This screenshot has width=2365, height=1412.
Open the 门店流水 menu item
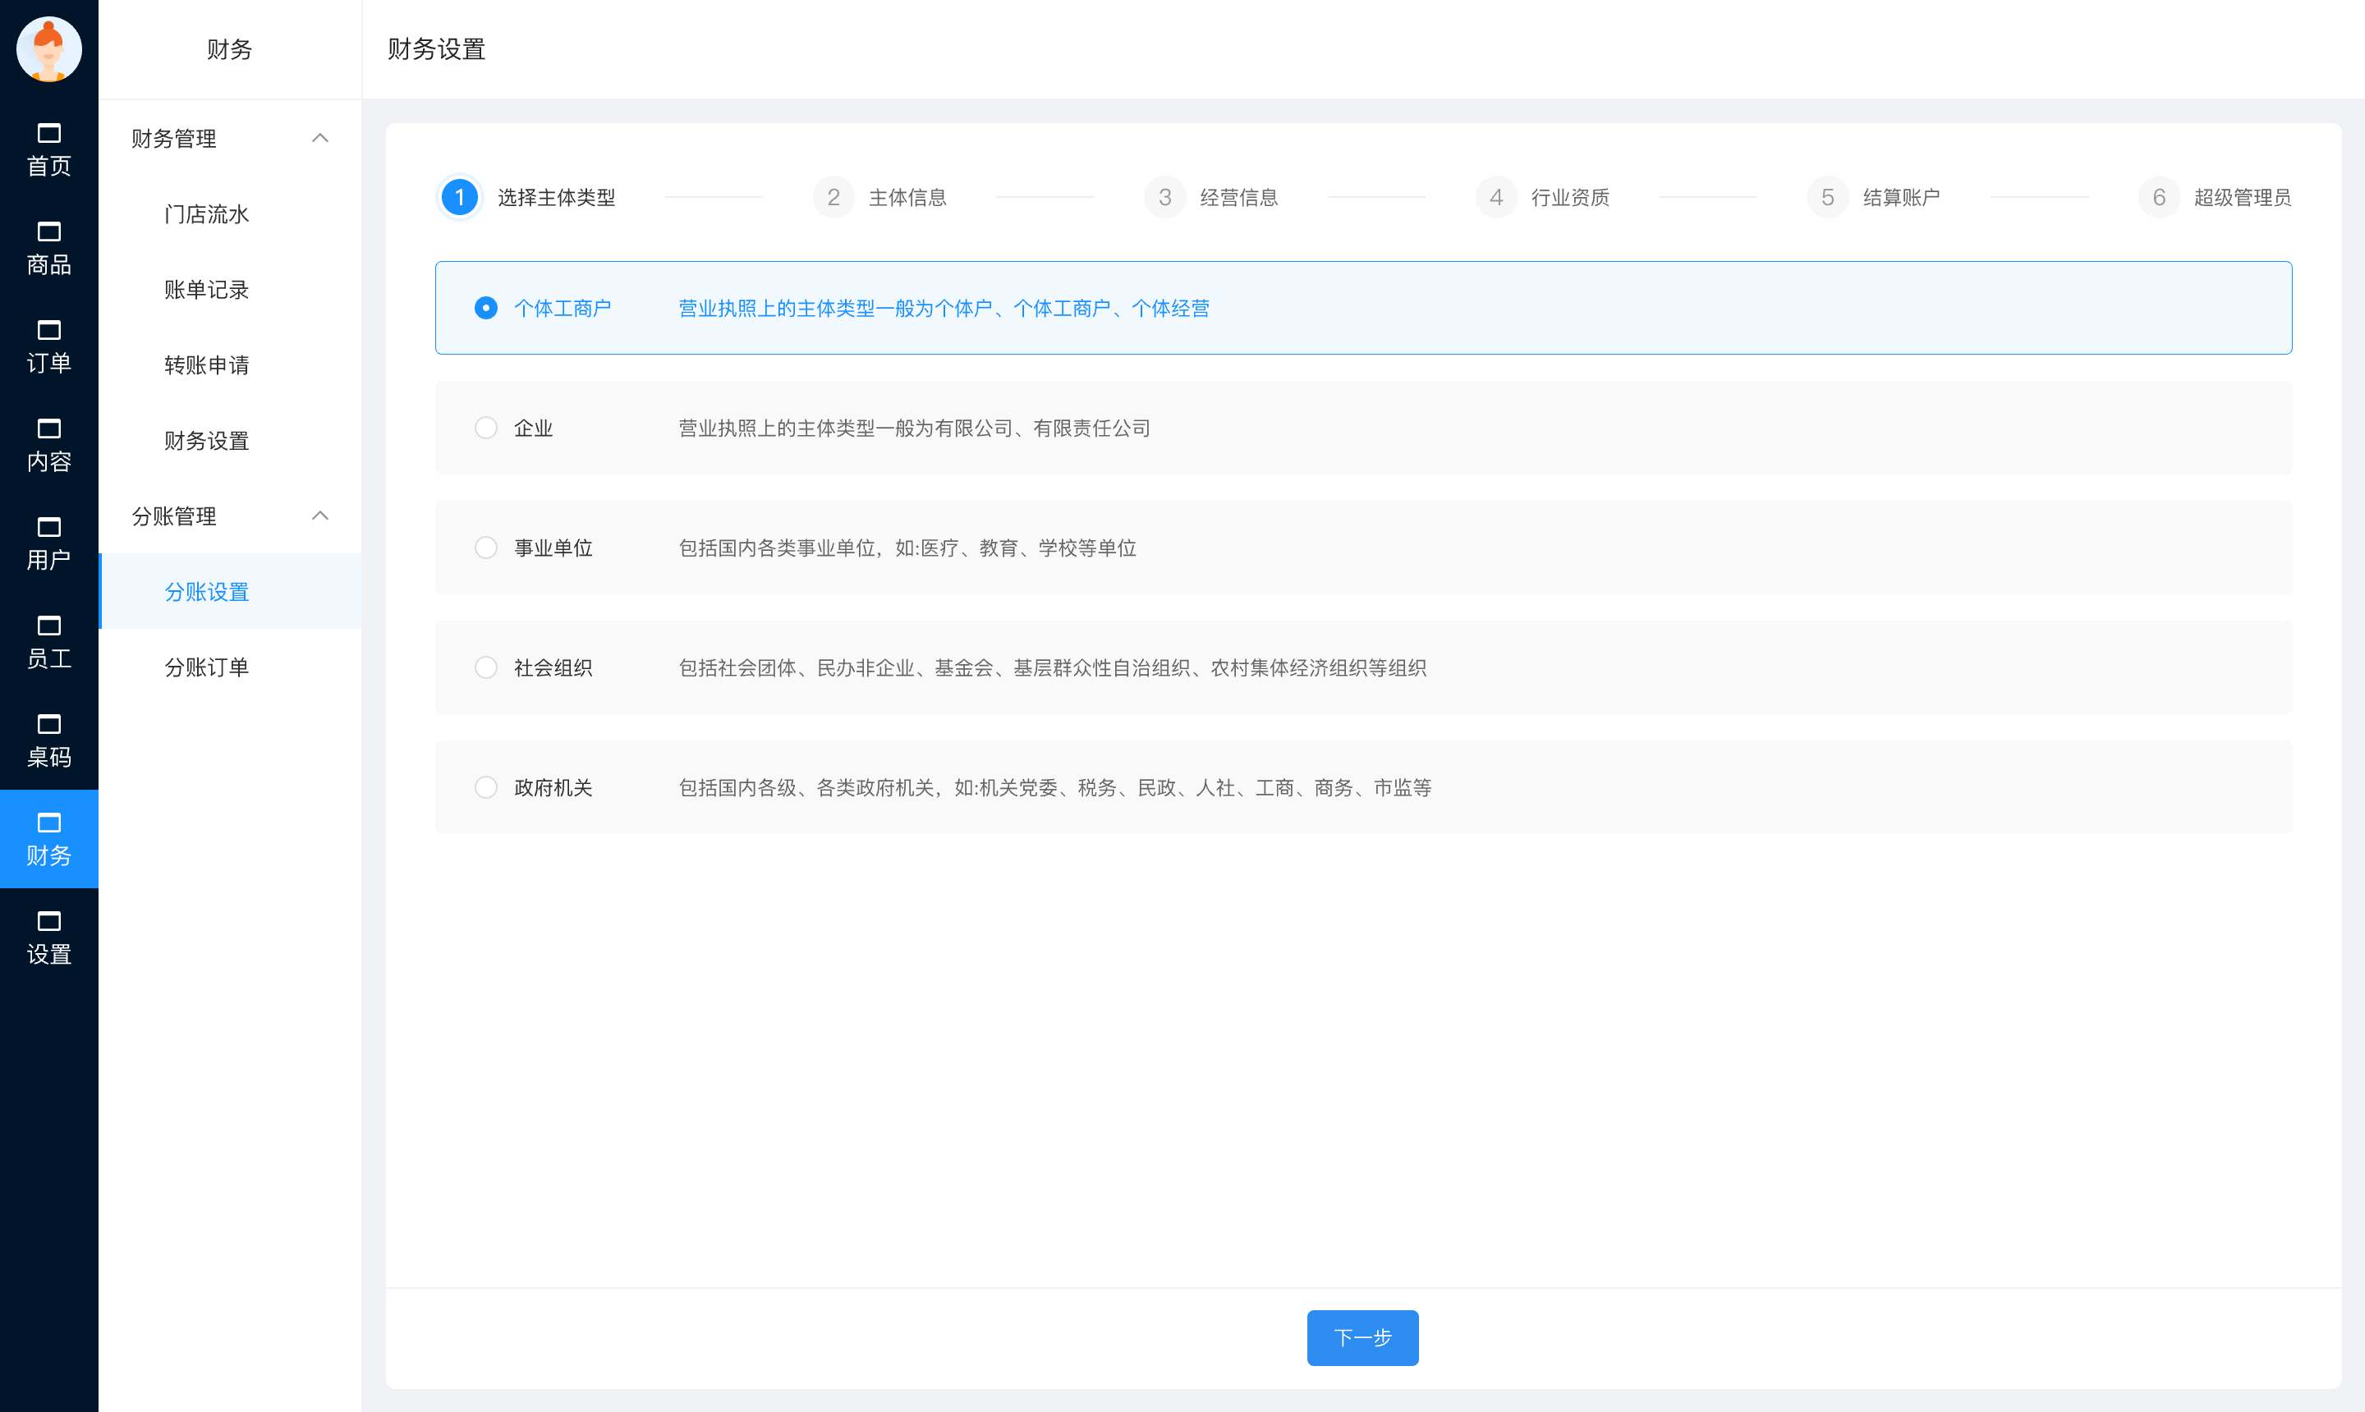coord(206,214)
